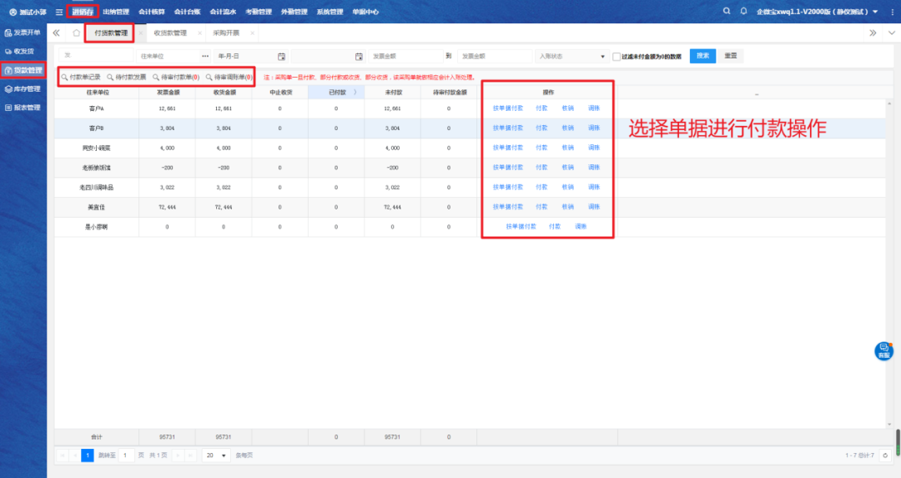Image resolution: width=901 pixels, height=478 pixels.
Task: Click the hamburger menu icon in top bar
Action: [x=58, y=12]
